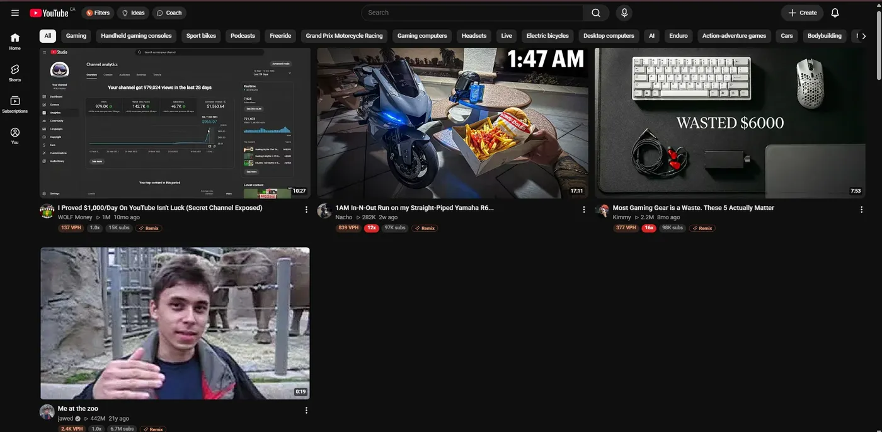This screenshot has width=882, height=432.
Task: Open jawed channel avatar
Action: pyautogui.click(x=47, y=412)
